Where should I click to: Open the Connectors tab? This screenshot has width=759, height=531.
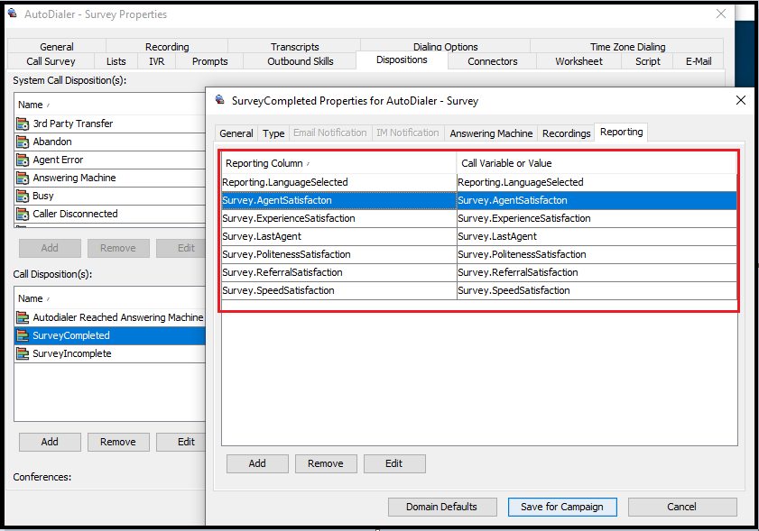point(492,61)
